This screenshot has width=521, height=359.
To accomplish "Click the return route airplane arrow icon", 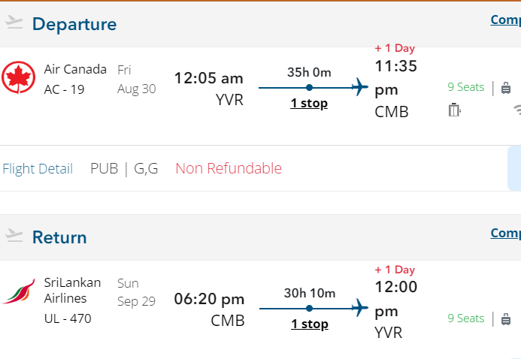I will 359,308.
